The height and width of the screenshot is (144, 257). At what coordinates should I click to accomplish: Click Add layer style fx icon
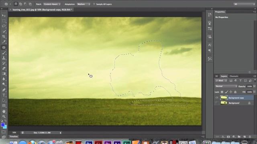(x=223, y=137)
